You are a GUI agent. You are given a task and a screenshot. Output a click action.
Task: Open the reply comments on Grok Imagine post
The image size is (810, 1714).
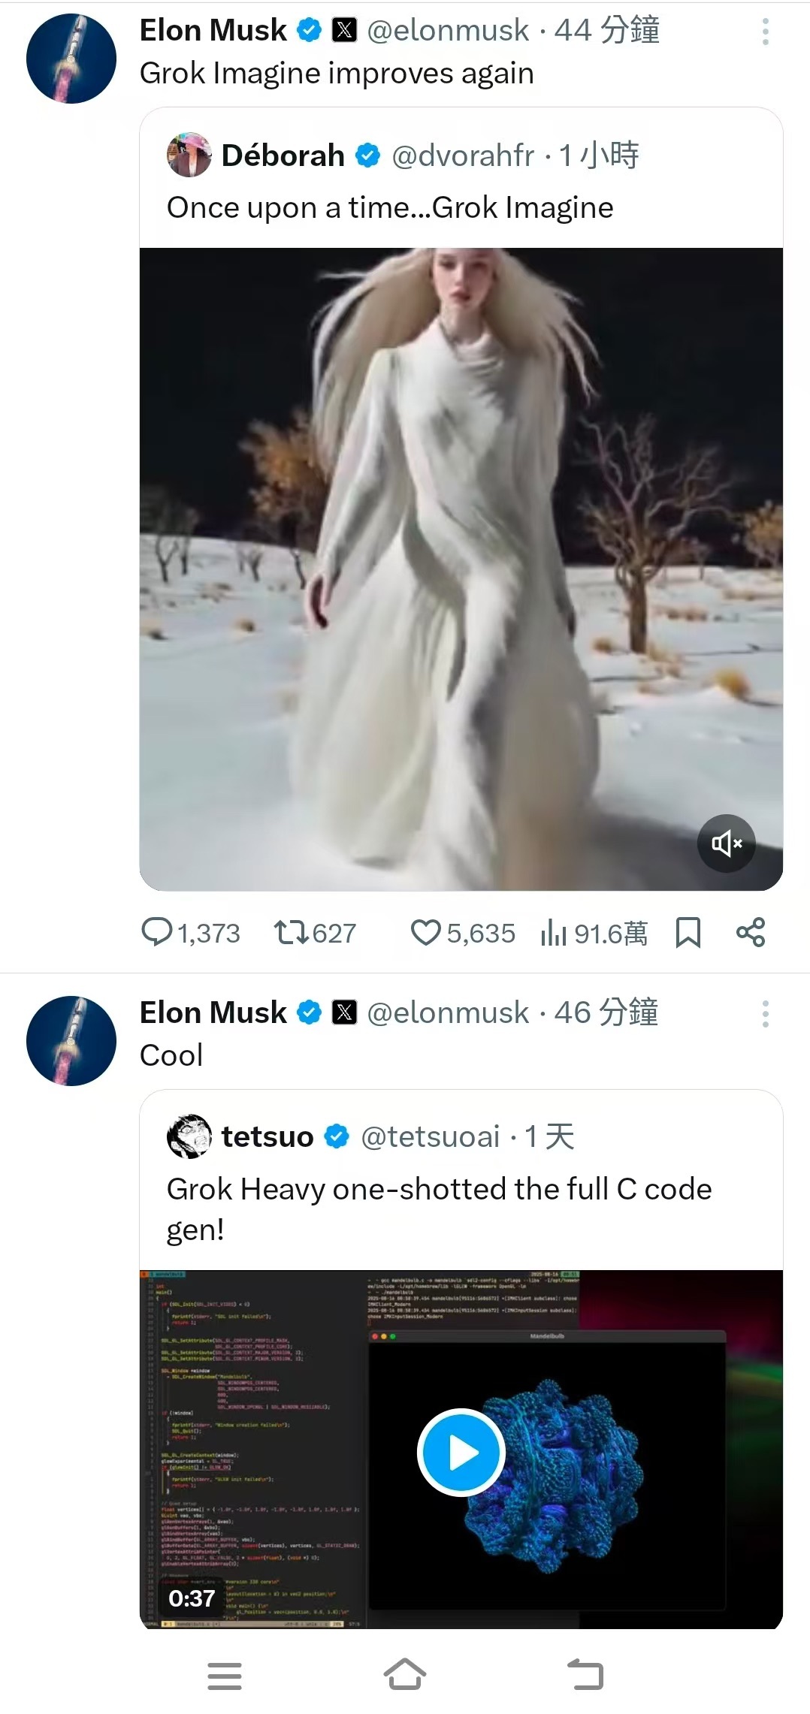[x=158, y=933]
